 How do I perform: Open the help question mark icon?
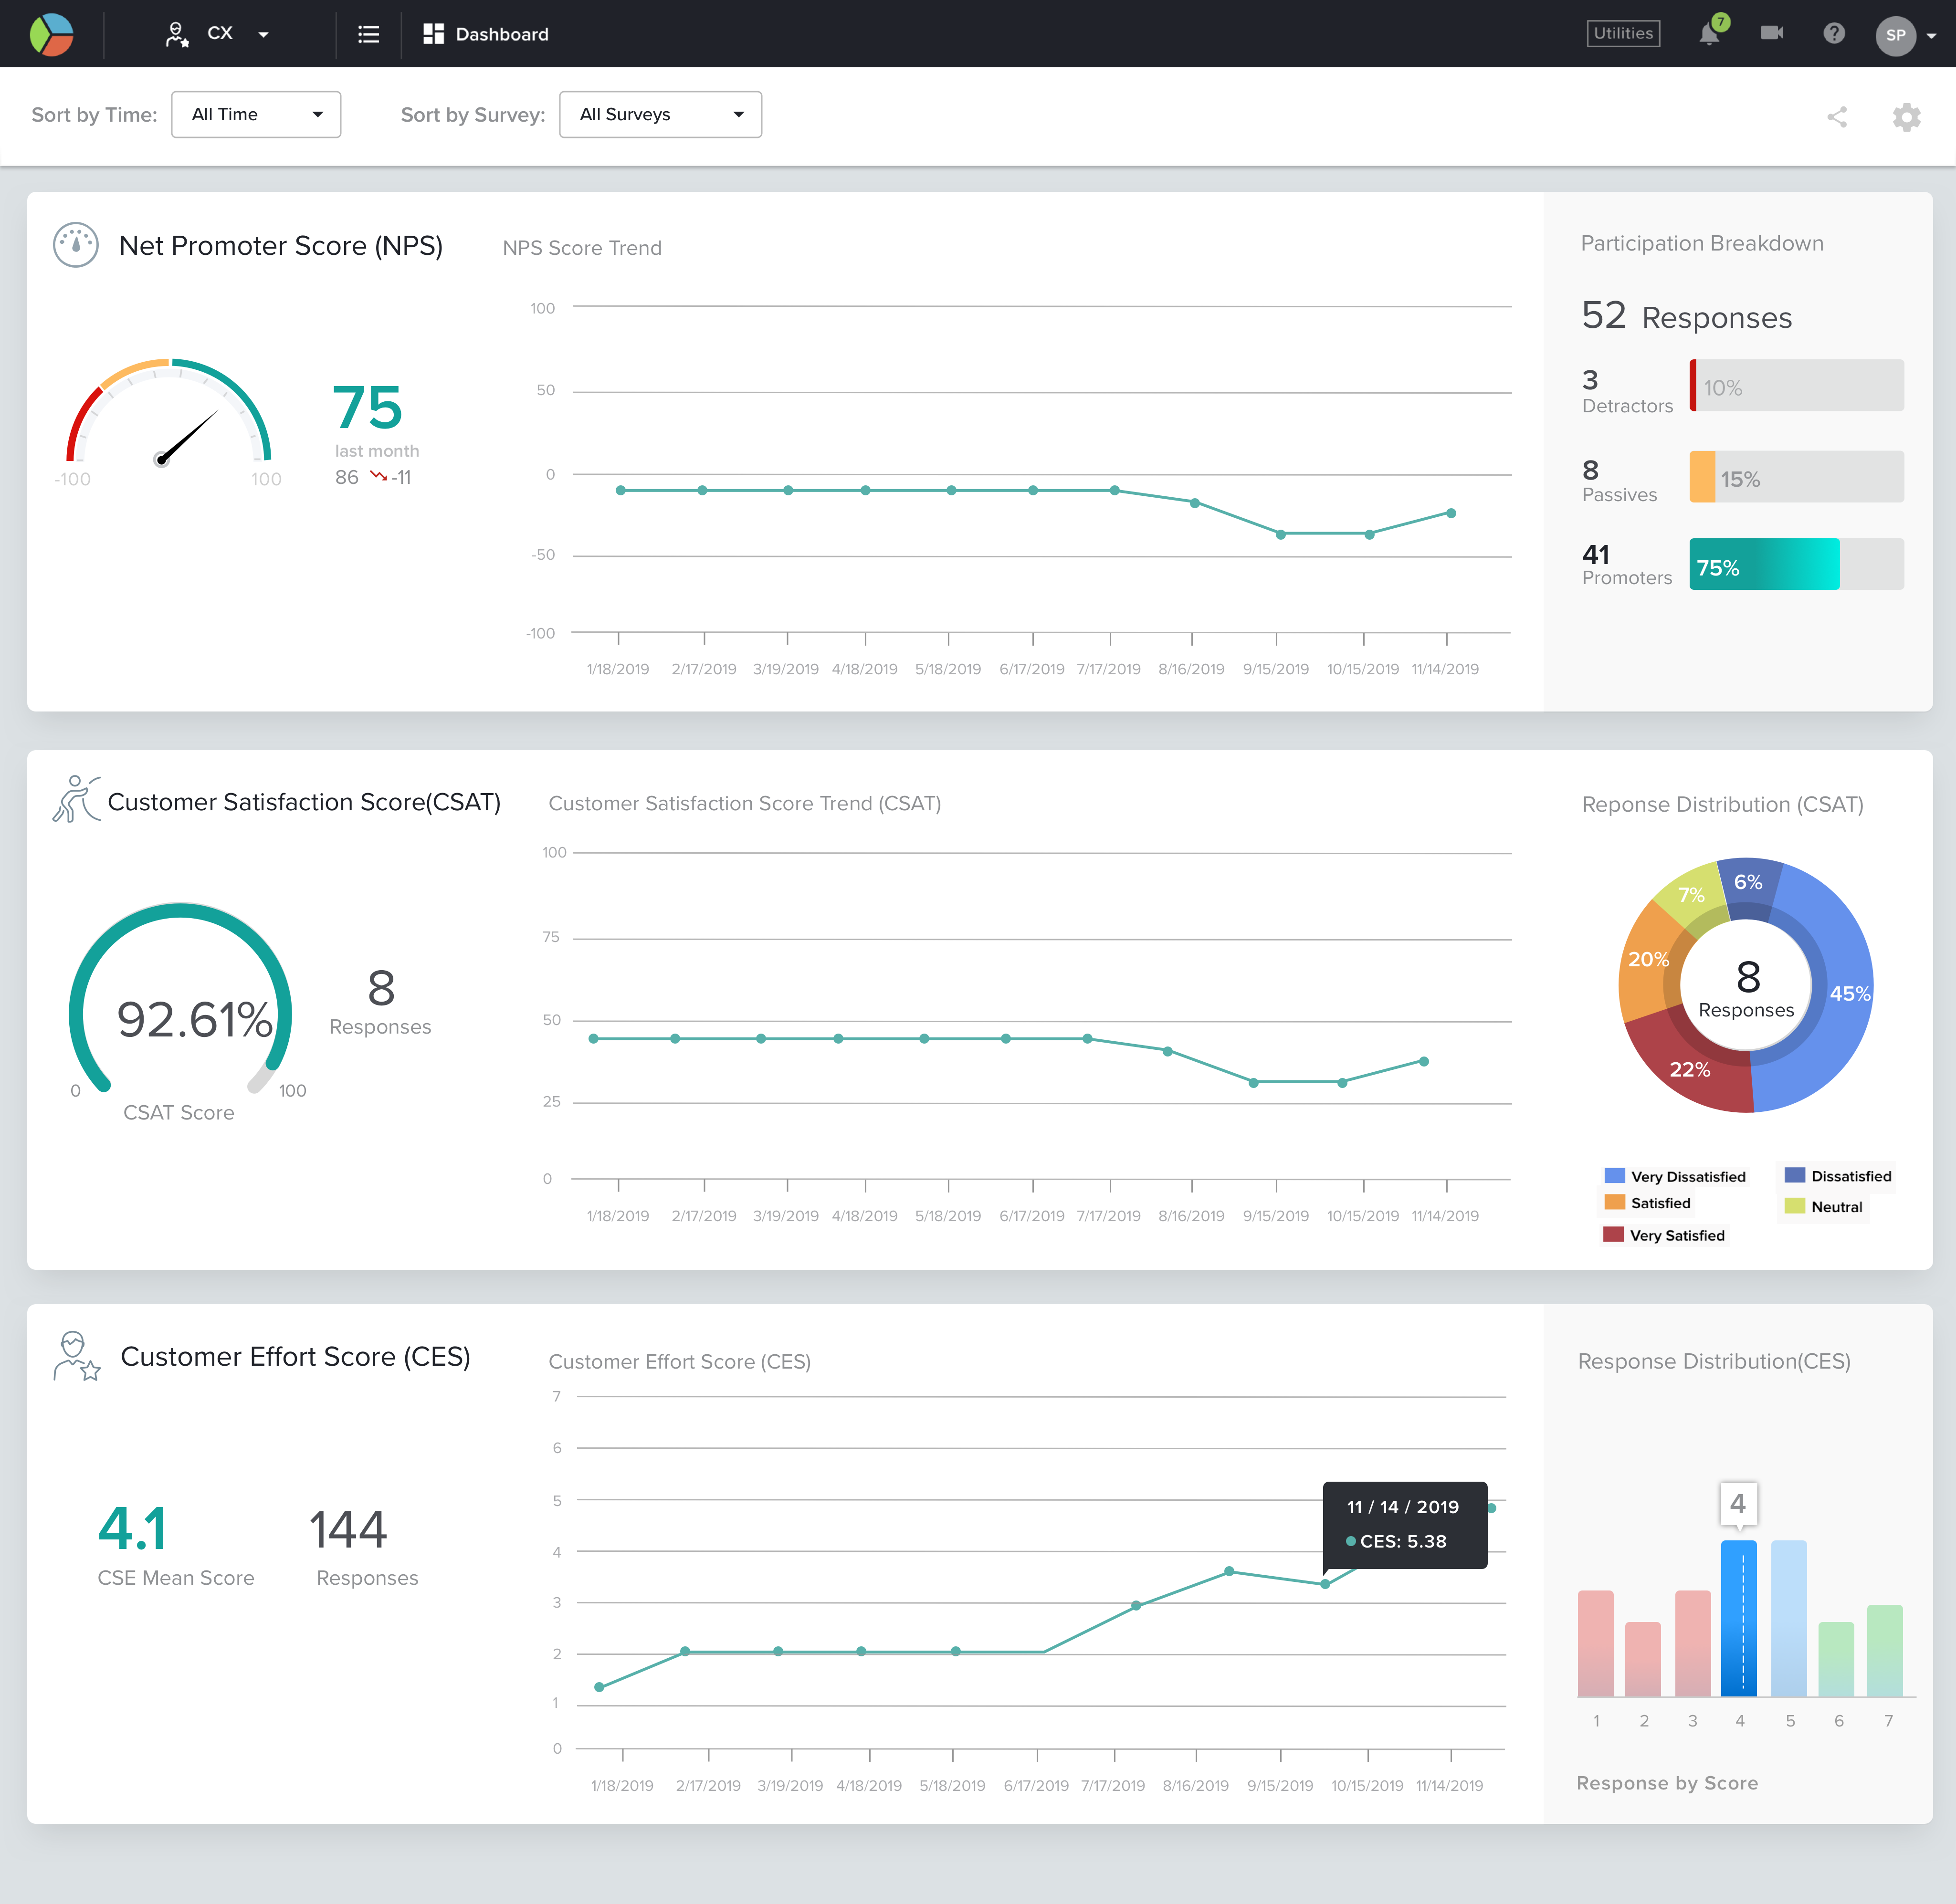point(1834,33)
